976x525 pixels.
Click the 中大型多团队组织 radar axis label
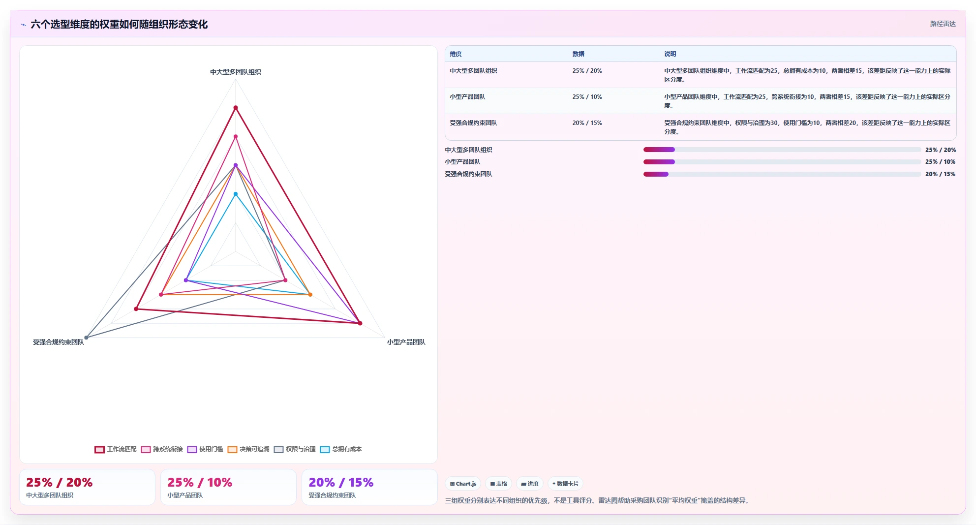tap(236, 72)
